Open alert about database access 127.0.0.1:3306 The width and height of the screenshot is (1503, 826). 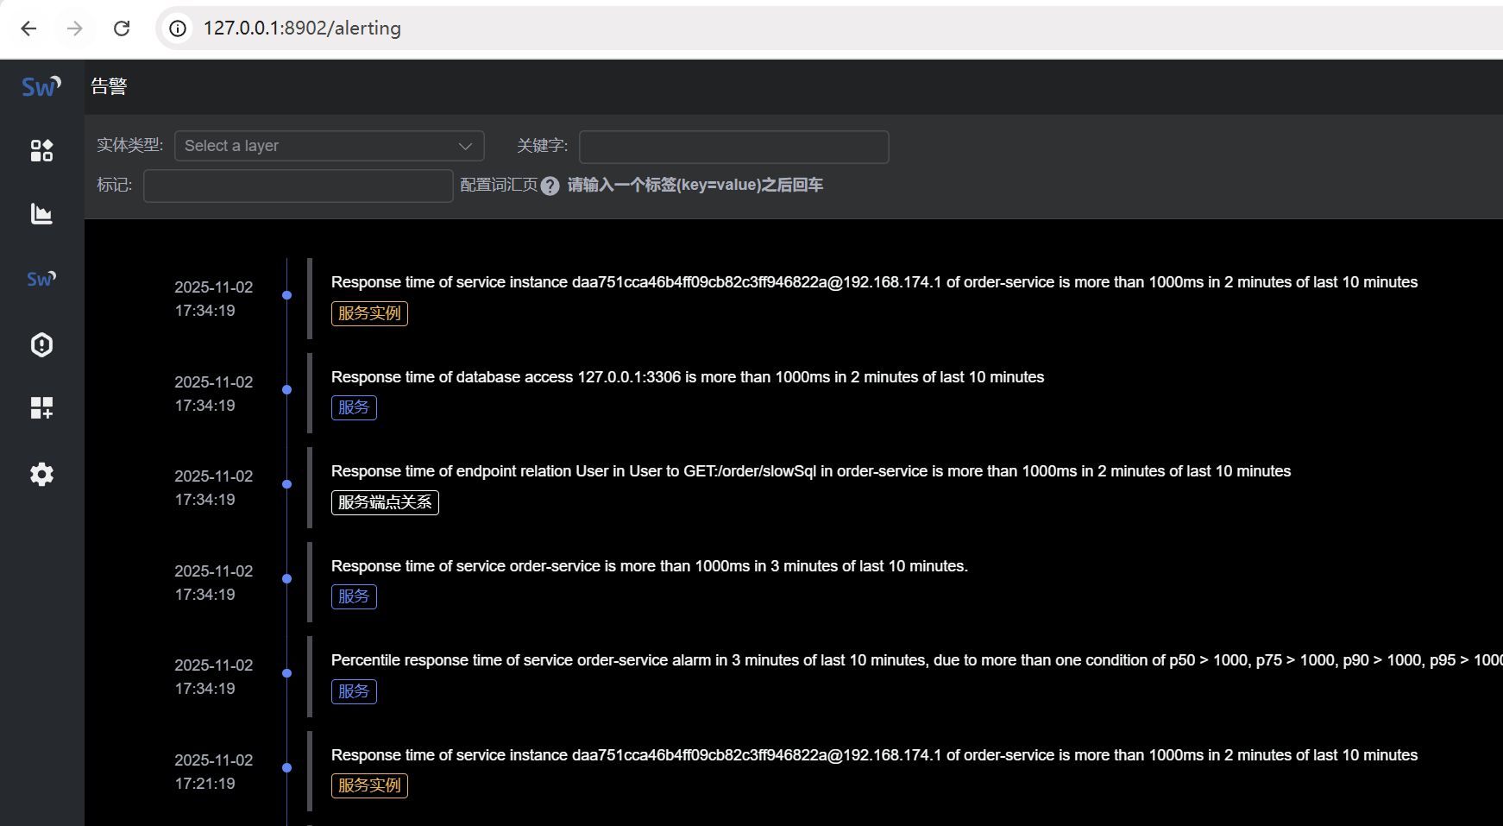(688, 377)
